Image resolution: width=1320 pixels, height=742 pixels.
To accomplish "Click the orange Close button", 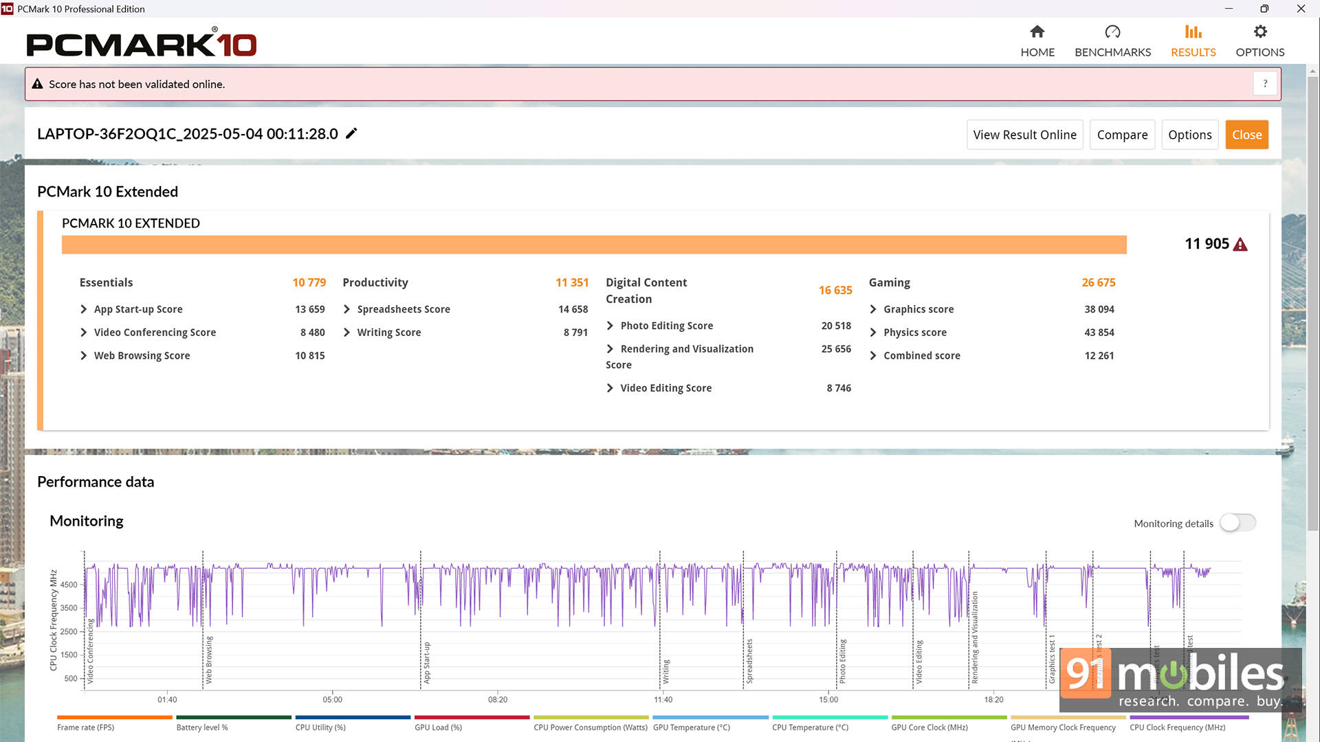I will pyautogui.click(x=1246, y=135).
